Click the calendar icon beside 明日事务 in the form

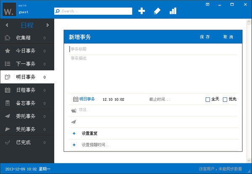tap(76, 99)
